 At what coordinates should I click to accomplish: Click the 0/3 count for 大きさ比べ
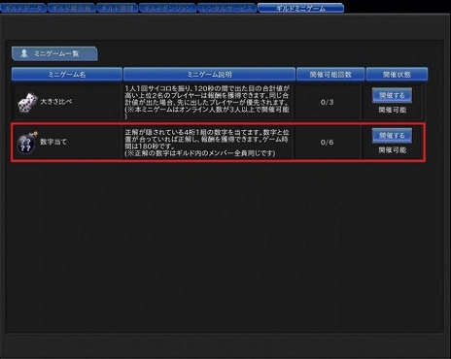tap(327, 102)
